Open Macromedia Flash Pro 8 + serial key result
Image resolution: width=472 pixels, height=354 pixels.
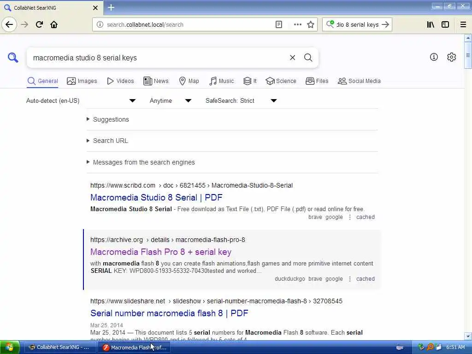(161, 252)
